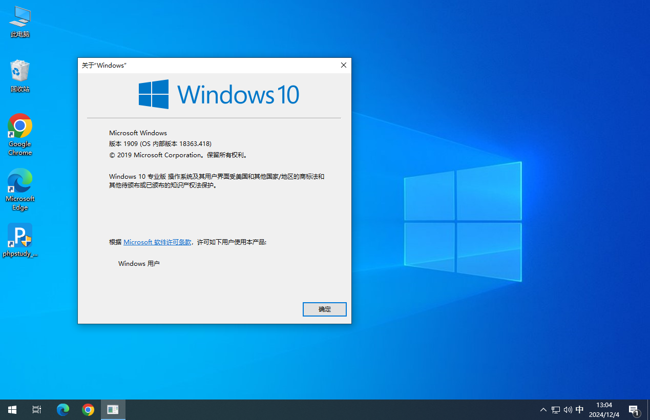This screenshot has width=650, height=420.
Task: Open the network status tray icon
Action: coord(556,410)
